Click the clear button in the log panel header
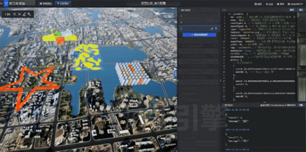 tap(301, 105)
